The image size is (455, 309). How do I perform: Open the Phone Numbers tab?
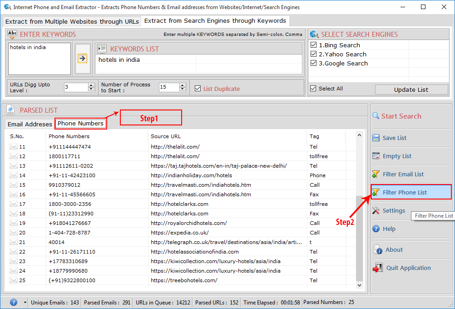pos(80,124)
